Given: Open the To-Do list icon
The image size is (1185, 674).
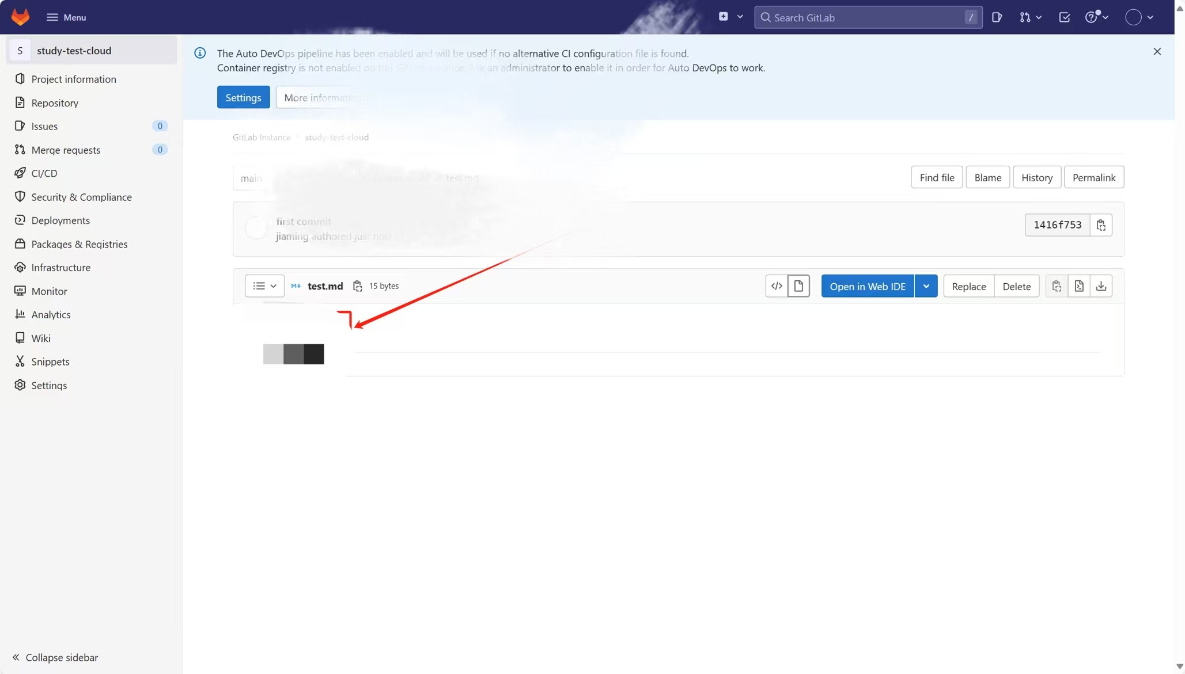Looking at the screenshot, I should [x=1064, y=17].
